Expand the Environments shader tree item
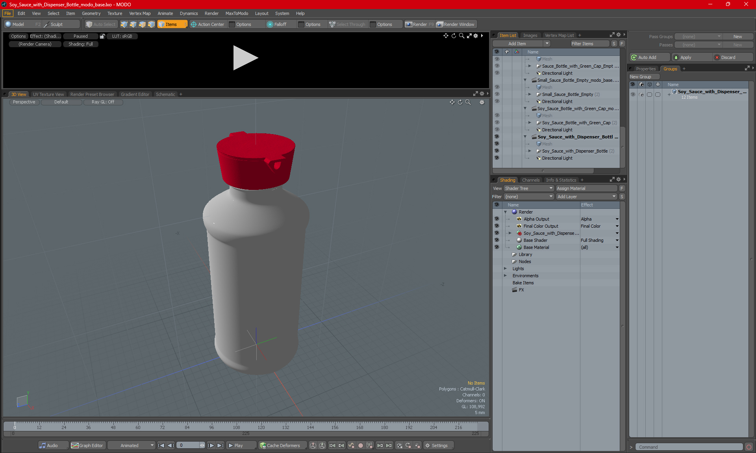This screenshot has width=756, height=453. click(506, 276)
